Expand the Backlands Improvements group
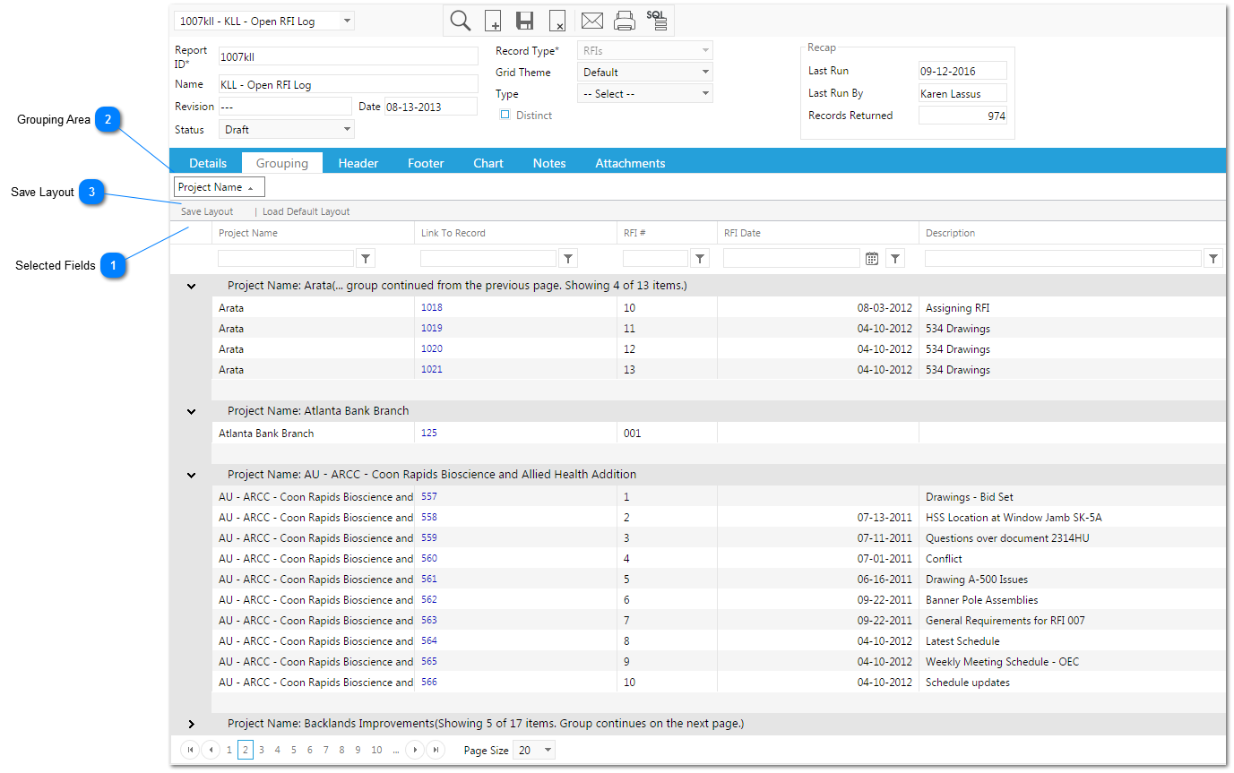The width and height of the screenshot is (1234, 773). [191, 724]
